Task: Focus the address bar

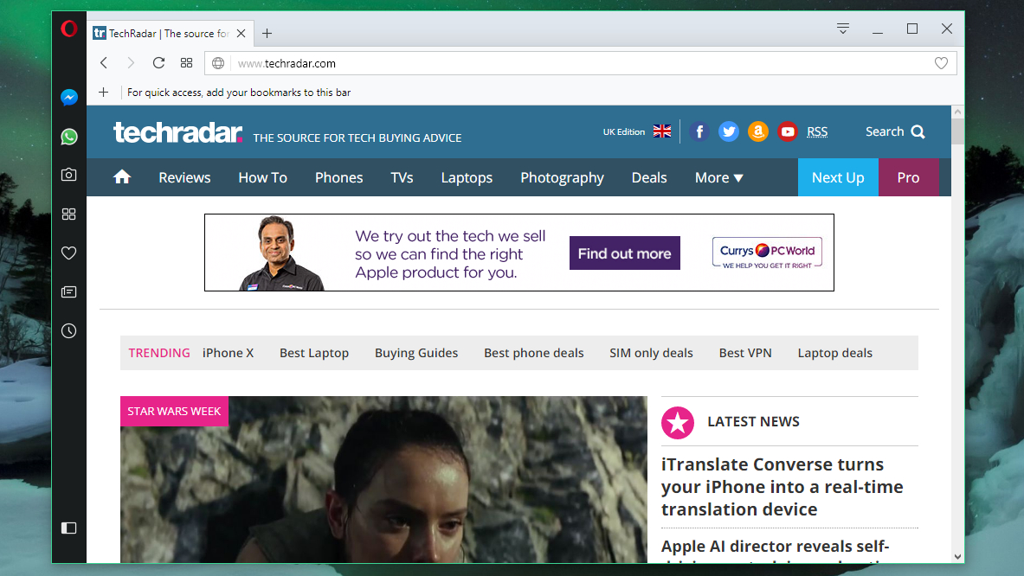Action: coord(581,63)
